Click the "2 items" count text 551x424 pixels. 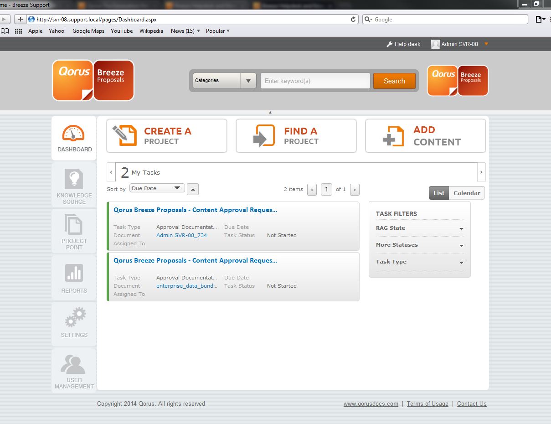click(x=294, y=189)
